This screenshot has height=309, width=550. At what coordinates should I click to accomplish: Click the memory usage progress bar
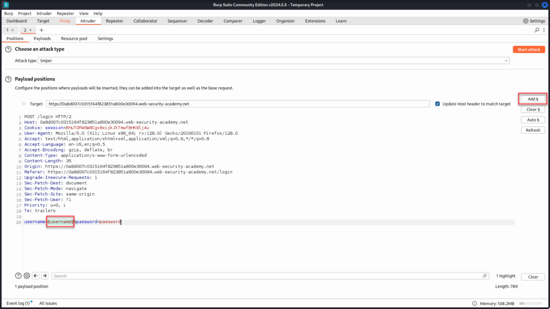pyautogui.click(x=530, y=304)
